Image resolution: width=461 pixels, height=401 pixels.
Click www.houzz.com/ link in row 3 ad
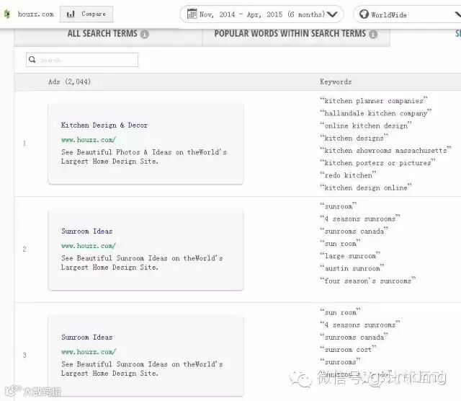89,352
